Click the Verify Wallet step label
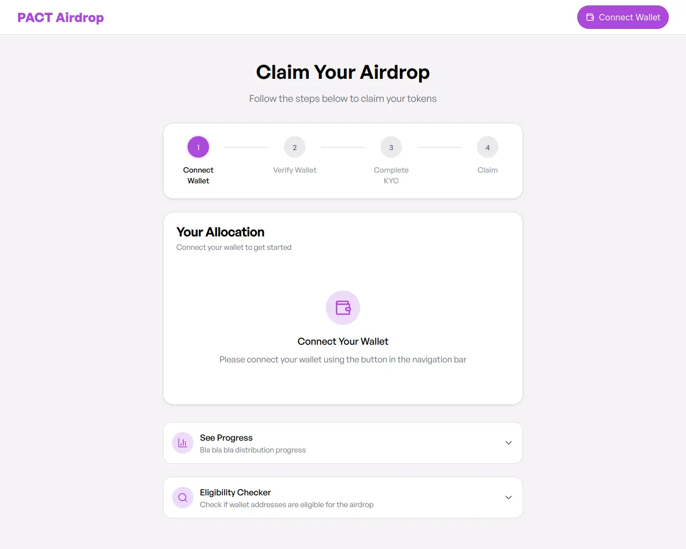The width and height of the screenshot is (686, 549). (x=295, y=170)
